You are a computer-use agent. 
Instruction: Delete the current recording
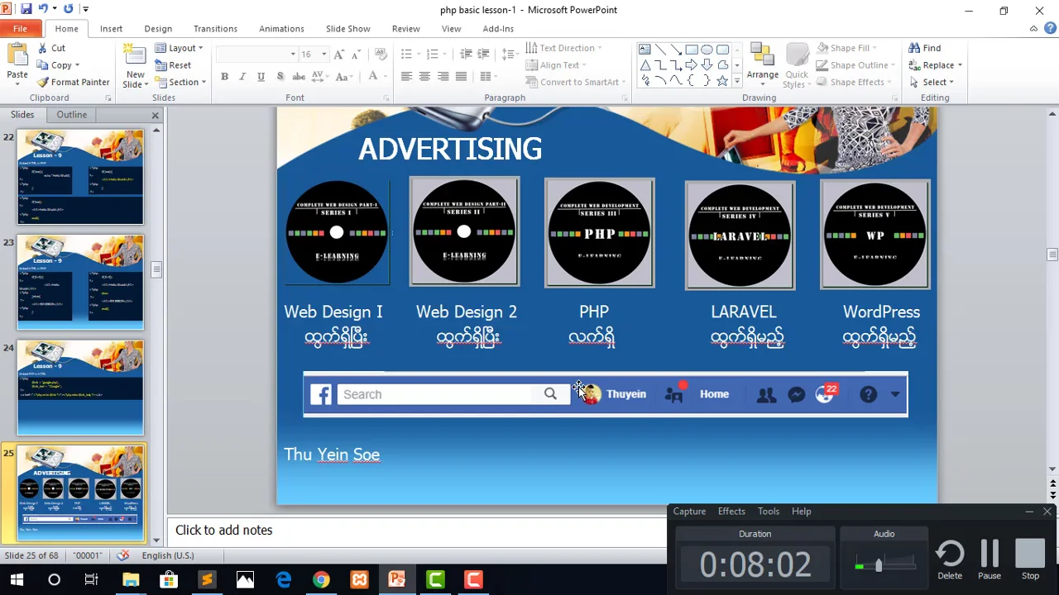[x=950, y=559]
